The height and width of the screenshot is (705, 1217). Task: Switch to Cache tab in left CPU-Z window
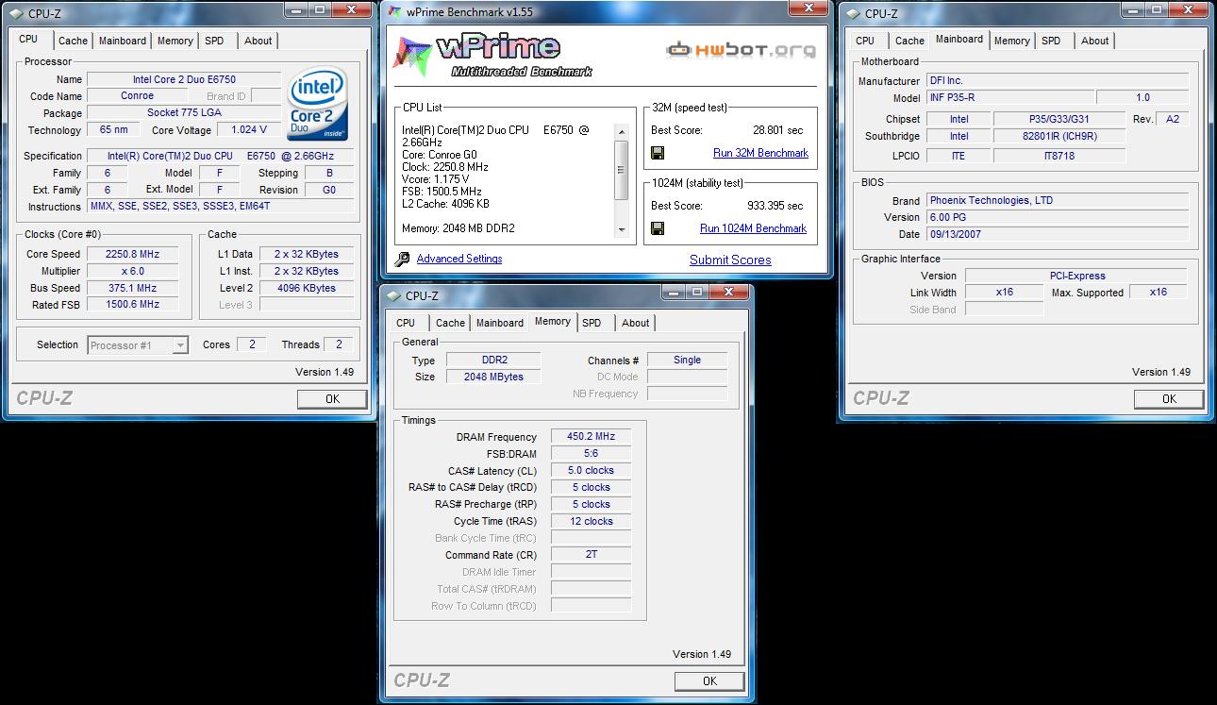pyautogui.click(x=73, y=41)
